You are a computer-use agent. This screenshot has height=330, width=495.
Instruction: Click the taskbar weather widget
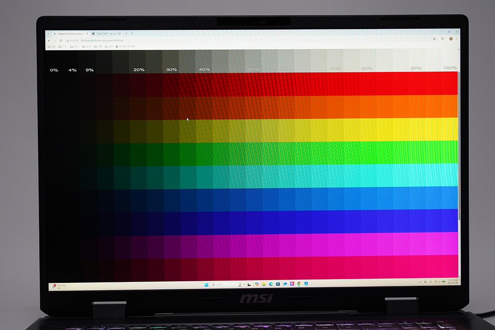(x=58, y=287)
